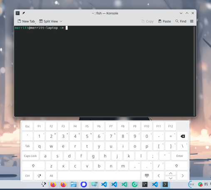Tap the F11 key on virtual keyboard

pos(159,126)
